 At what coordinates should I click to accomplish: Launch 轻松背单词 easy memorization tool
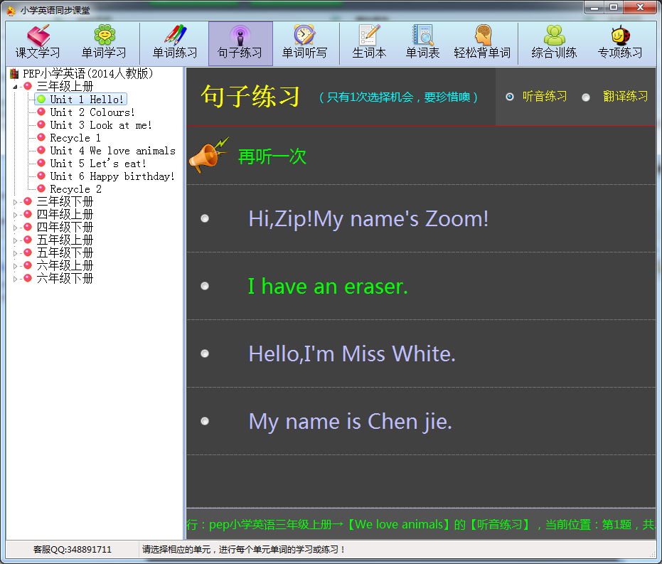tap(482, 43)
